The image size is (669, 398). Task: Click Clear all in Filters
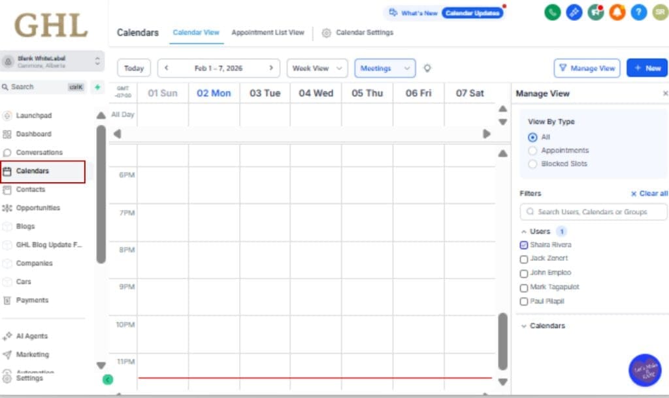[650, 193]
